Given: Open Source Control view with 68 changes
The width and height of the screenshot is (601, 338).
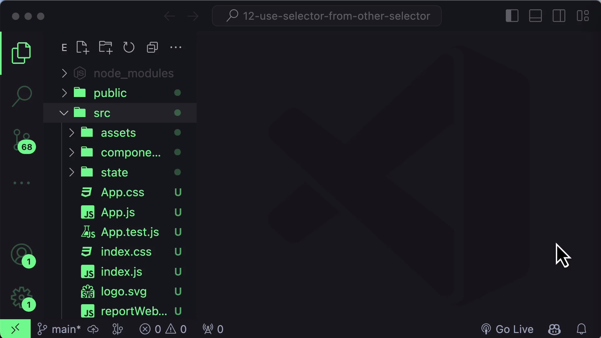Looking at the screenshot, I should (x=22, y=141).
